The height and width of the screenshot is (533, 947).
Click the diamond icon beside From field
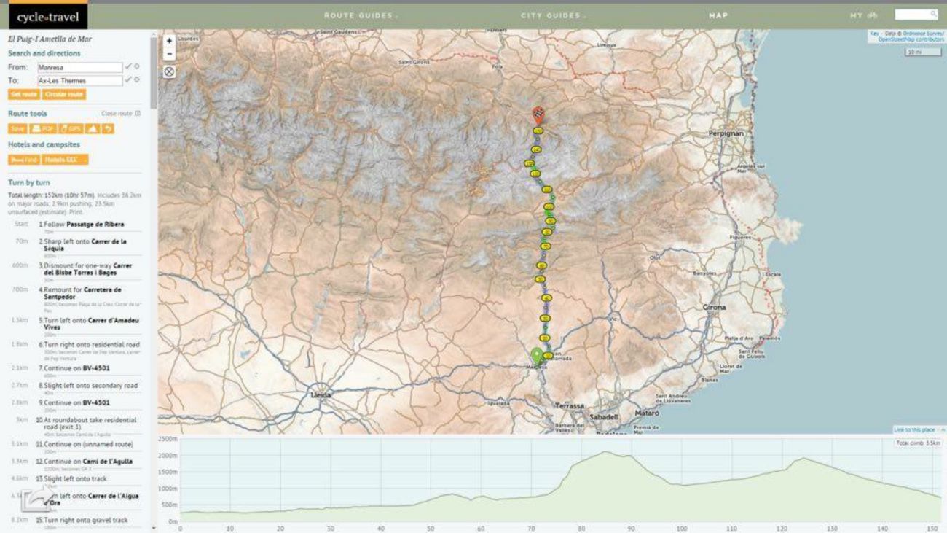136,67
